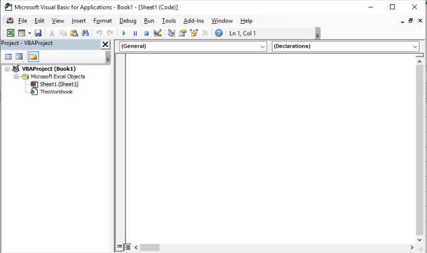Click the Ln 1, Col 1 position indicator
Viewport: 427px width, 253px height.
click(x=242, y=33)
